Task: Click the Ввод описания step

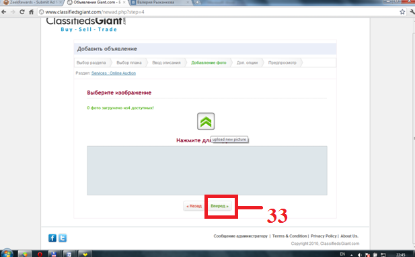Action: click(x=166, y=62)
